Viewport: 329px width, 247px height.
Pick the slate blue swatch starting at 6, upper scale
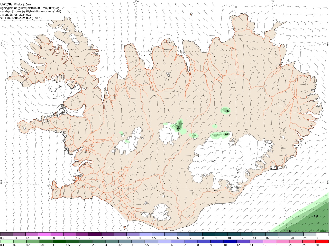(x=183, y=234)
